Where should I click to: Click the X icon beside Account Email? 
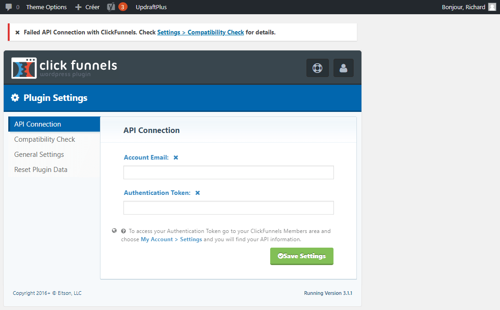[176, 158]
